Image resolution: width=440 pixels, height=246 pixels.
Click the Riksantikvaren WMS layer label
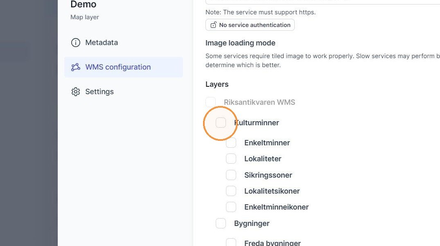coord(259,102)
